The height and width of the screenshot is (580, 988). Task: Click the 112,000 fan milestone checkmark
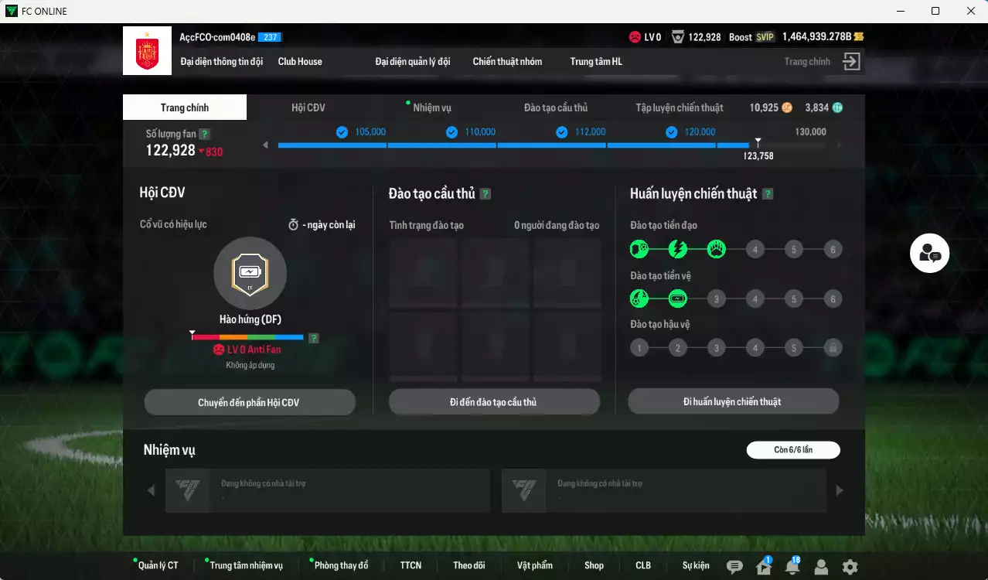pos(562,132)
